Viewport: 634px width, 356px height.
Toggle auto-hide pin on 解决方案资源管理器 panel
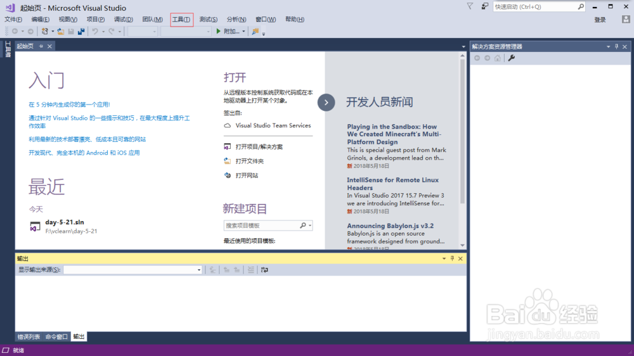pyautogui.click(x=616, y=47)
